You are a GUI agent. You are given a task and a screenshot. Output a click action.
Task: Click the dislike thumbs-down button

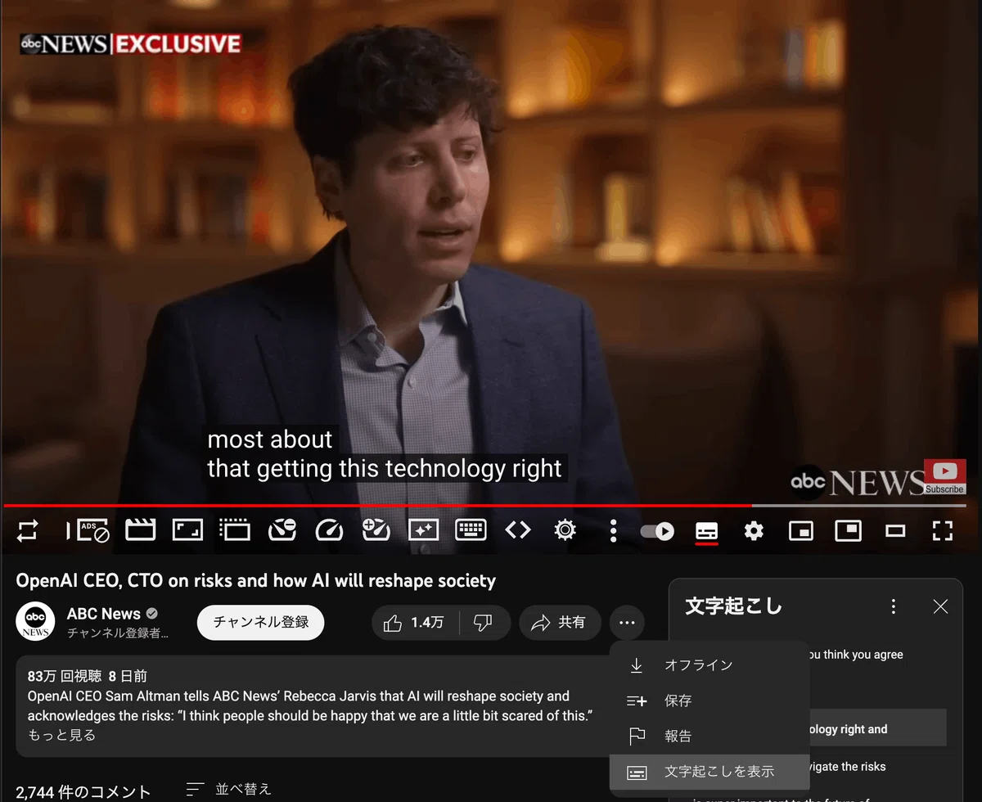(484, 623)
